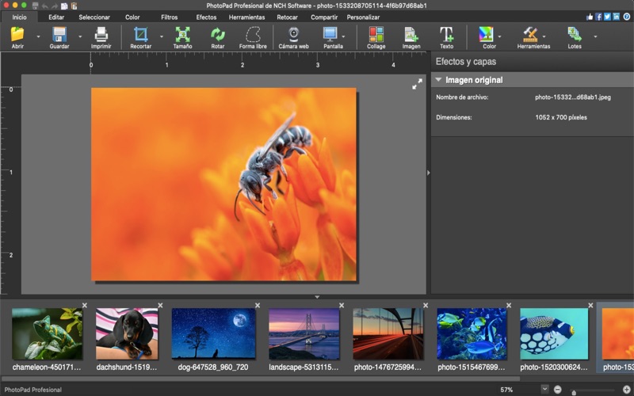Close the chameleon thumbnail

[85, 306]
